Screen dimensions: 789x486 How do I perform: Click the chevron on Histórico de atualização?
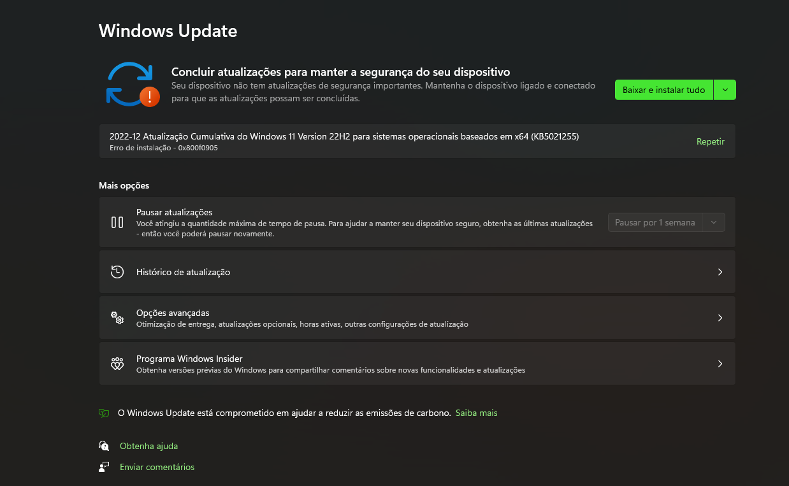tap(720, 272)
